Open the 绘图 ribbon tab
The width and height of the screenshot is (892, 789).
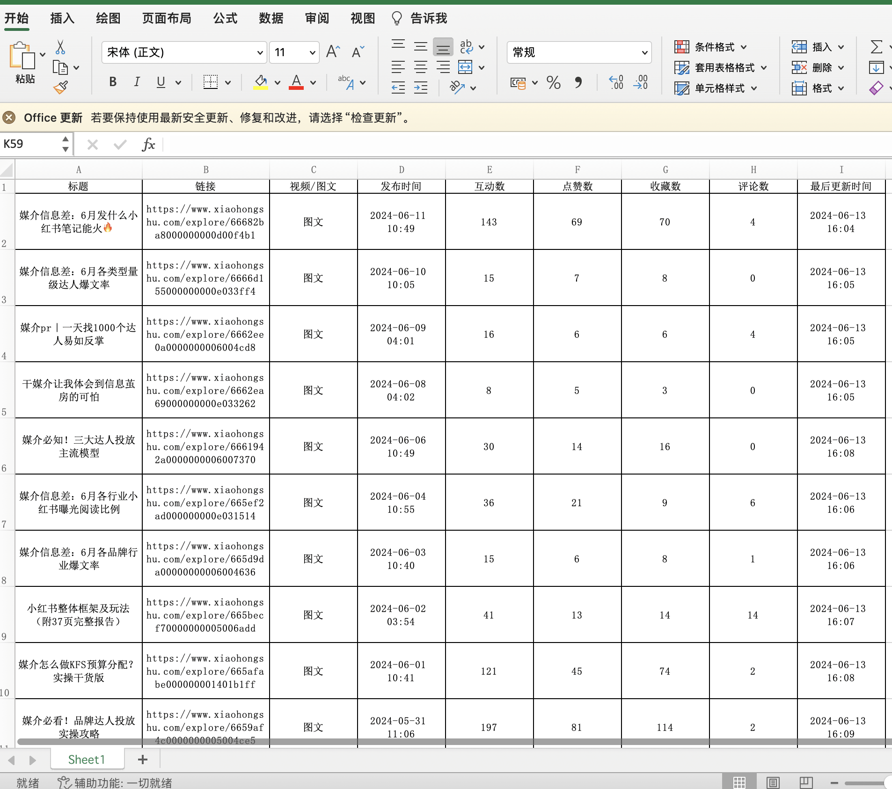point(108,18)
